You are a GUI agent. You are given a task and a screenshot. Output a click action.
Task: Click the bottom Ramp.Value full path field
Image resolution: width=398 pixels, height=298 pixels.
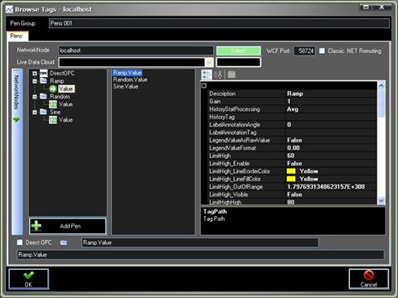tap(201, 255)
